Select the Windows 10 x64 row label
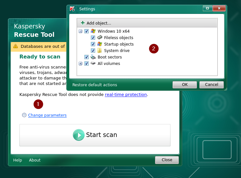This screenshot has width=241, height=178. (x=114, y=31)
